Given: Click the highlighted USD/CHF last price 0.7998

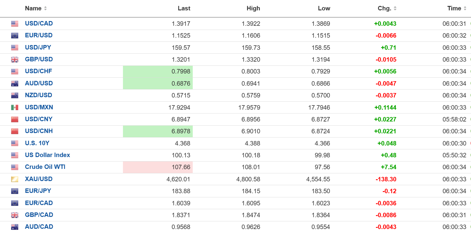Looking at the screenshot, I should click(x=181, y=71).
